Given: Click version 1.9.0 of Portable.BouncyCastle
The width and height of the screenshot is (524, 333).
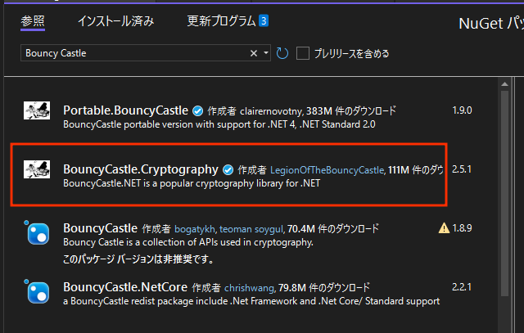Looking at the screenshot, I should tap(462, 110).
